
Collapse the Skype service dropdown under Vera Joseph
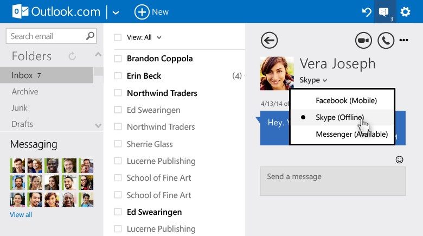(313, 80)
